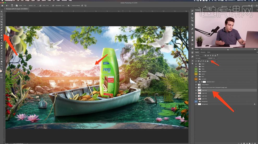The image size is (258, 144).
Task: Open the layer blend mode dropdown
Action: pos(201,58)
